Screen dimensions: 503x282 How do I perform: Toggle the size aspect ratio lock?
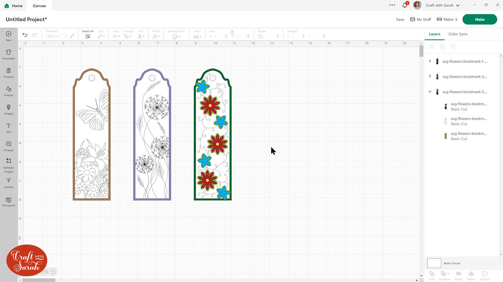click(232, 32)
